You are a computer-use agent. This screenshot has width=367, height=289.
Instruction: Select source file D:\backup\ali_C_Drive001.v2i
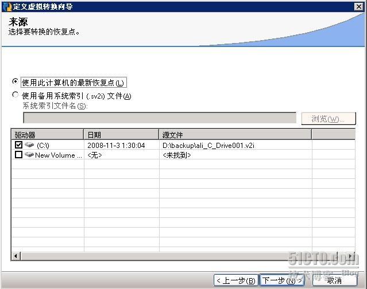click(x=208, y=145)
